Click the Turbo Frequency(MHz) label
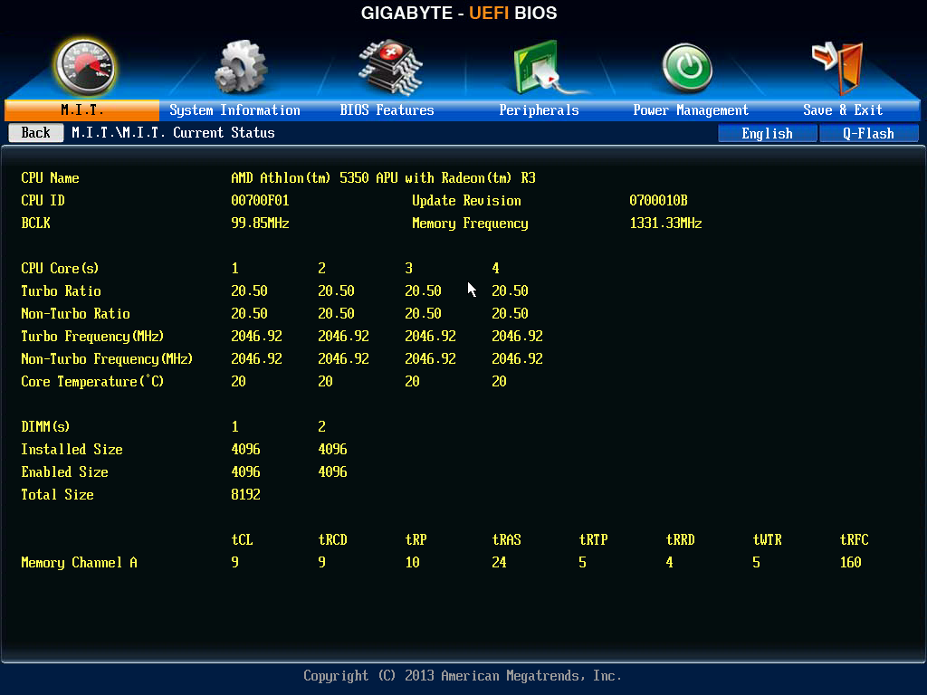Image resolution: width=927 pixels, height=695 pixels. pos(93,337)
